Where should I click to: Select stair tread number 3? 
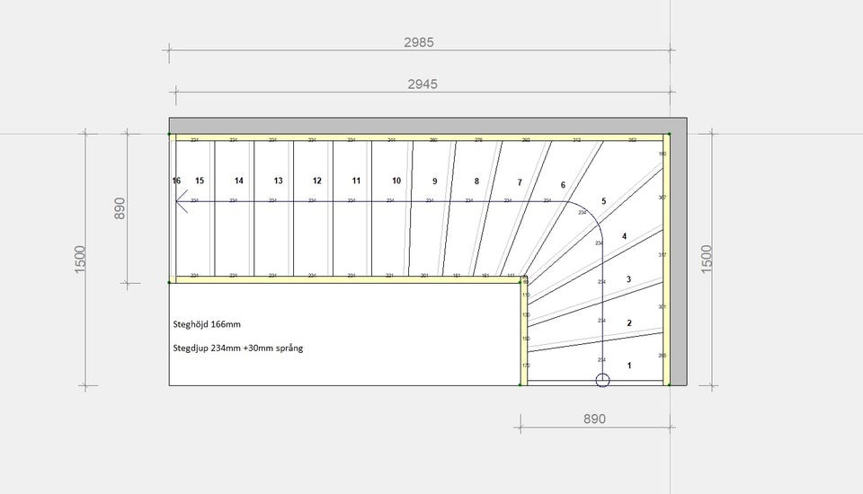point(628,279)
